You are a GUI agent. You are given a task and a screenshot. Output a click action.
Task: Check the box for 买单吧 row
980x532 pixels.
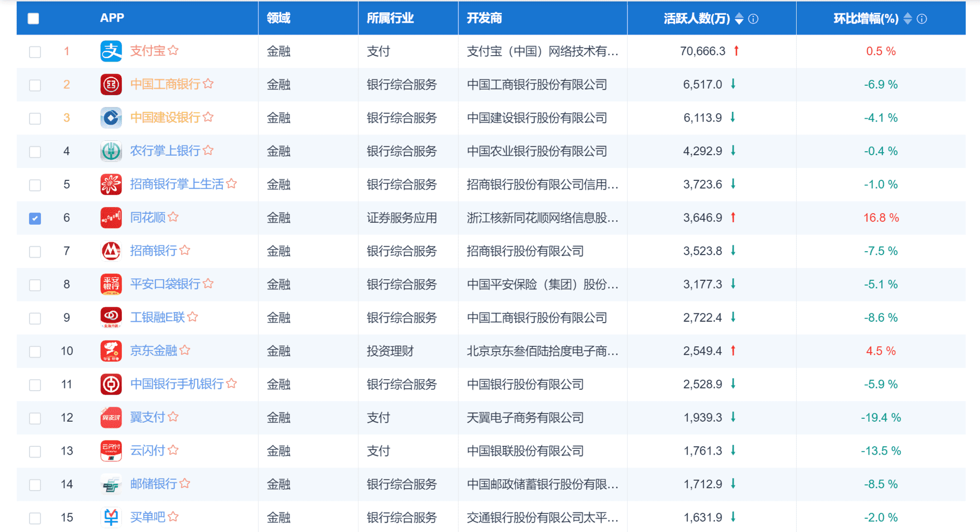click(x=35, y=518)
